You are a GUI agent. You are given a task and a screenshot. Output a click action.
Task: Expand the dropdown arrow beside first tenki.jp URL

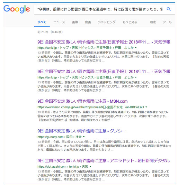[x=136, y=48]
